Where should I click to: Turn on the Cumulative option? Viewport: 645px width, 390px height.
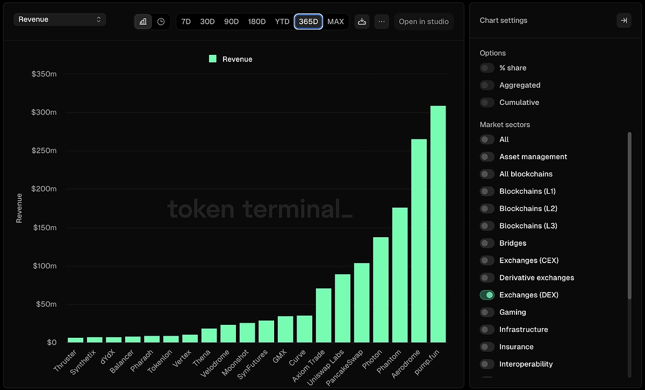(x=487, y=102)
